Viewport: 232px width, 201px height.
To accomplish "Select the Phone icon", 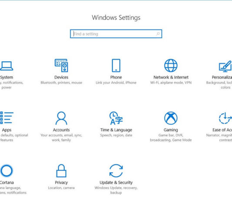I will pos(116,65).
